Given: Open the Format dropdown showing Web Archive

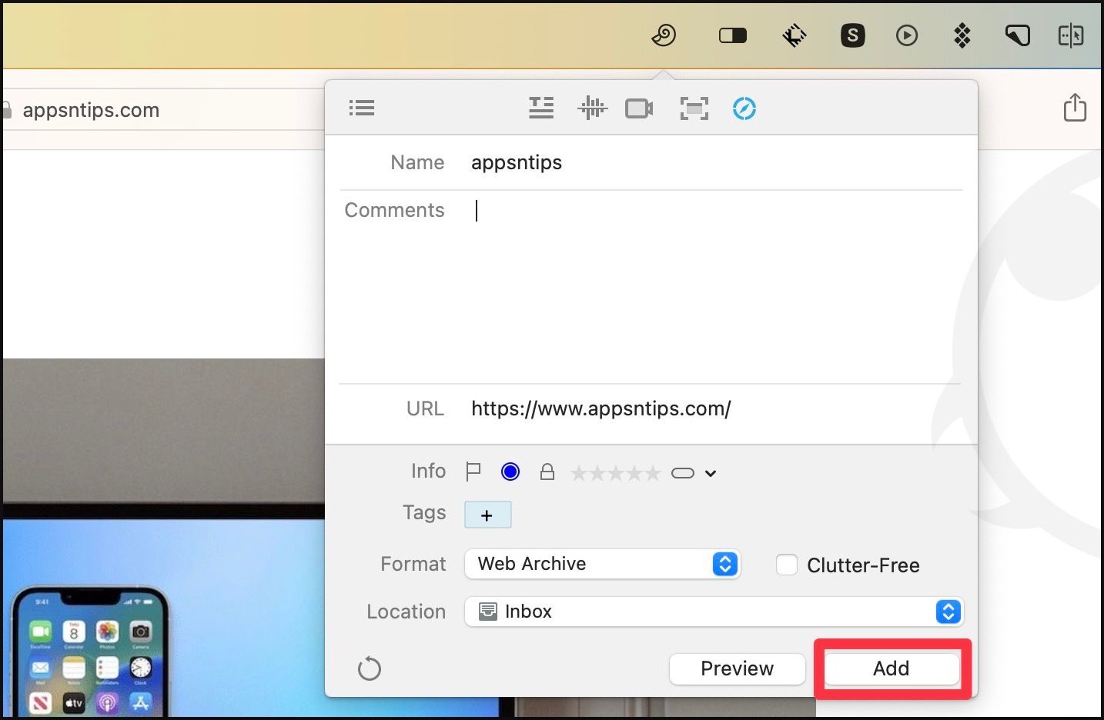Looking at the screenshot, I should pos(602,564).
